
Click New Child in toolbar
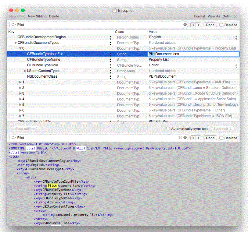[17, 16]
